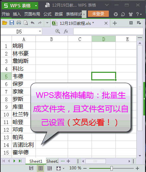Image resolution: width=146 pixels, height=172 pixels.
Task: Click cell containing 吉诺比利
Action: 24,145
